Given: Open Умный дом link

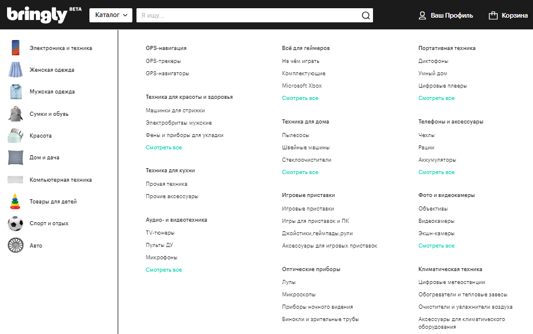Looking at the screenshot, I should point(433,73).
